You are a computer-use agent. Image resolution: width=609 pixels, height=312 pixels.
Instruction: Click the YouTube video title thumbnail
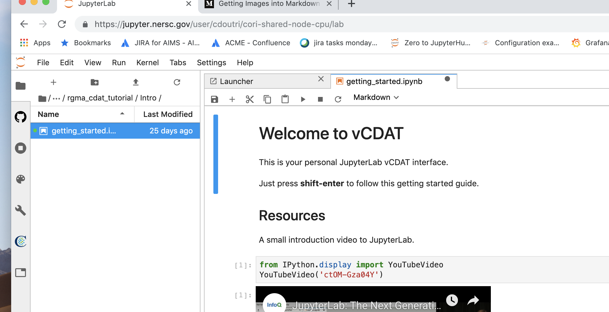pos(366,306)
